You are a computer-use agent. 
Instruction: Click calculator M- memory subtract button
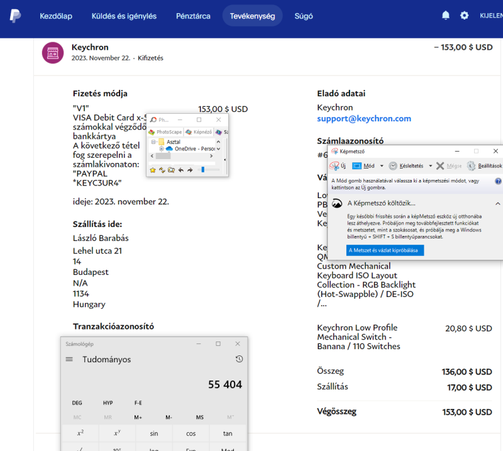[169, 417]
